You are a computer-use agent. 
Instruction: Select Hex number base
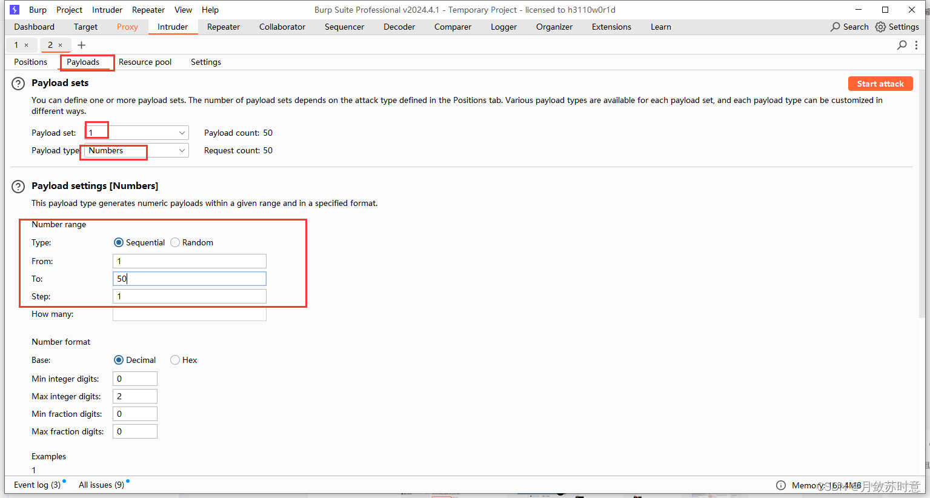[175, 360]
